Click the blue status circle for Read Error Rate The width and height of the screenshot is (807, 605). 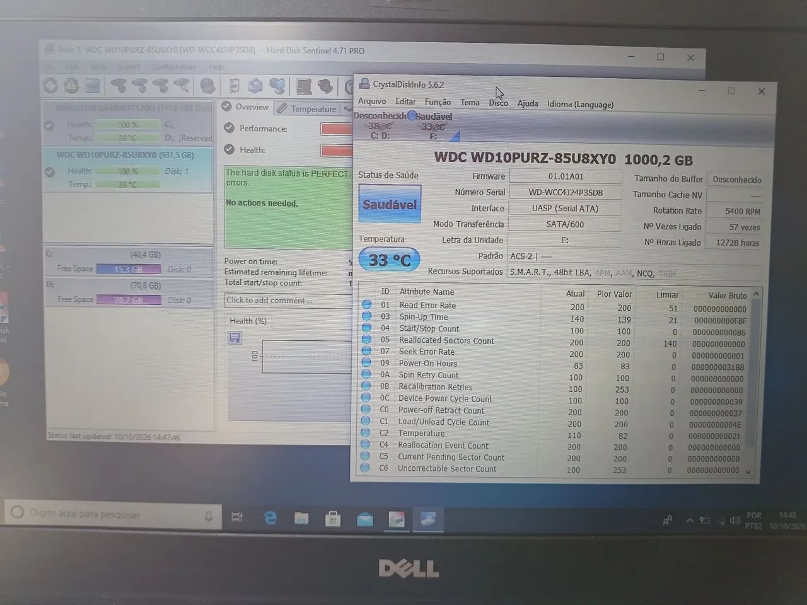coord(367,305)
